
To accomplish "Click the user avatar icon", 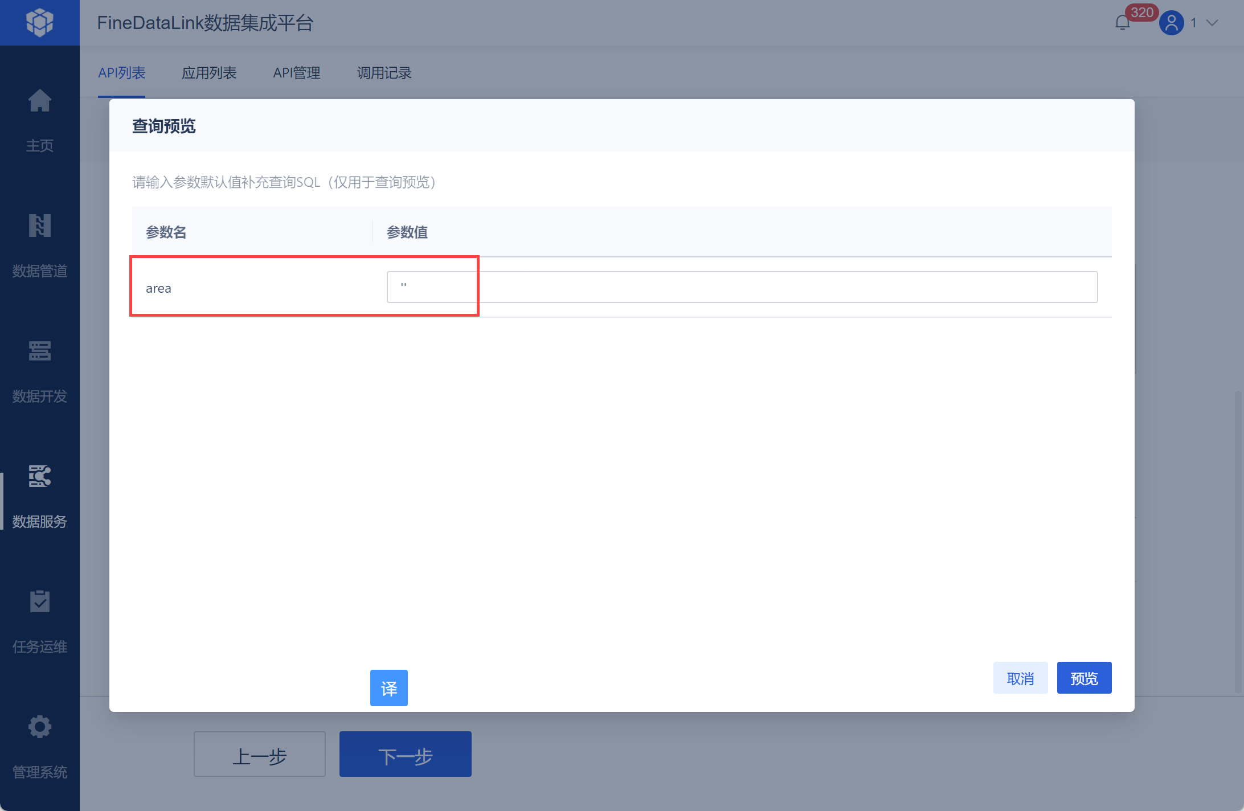I will pyautogui.click(x=1171, y=23).
